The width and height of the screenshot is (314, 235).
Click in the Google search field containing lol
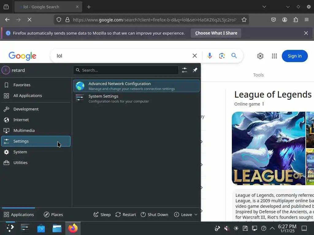click(x=122, y=56)
